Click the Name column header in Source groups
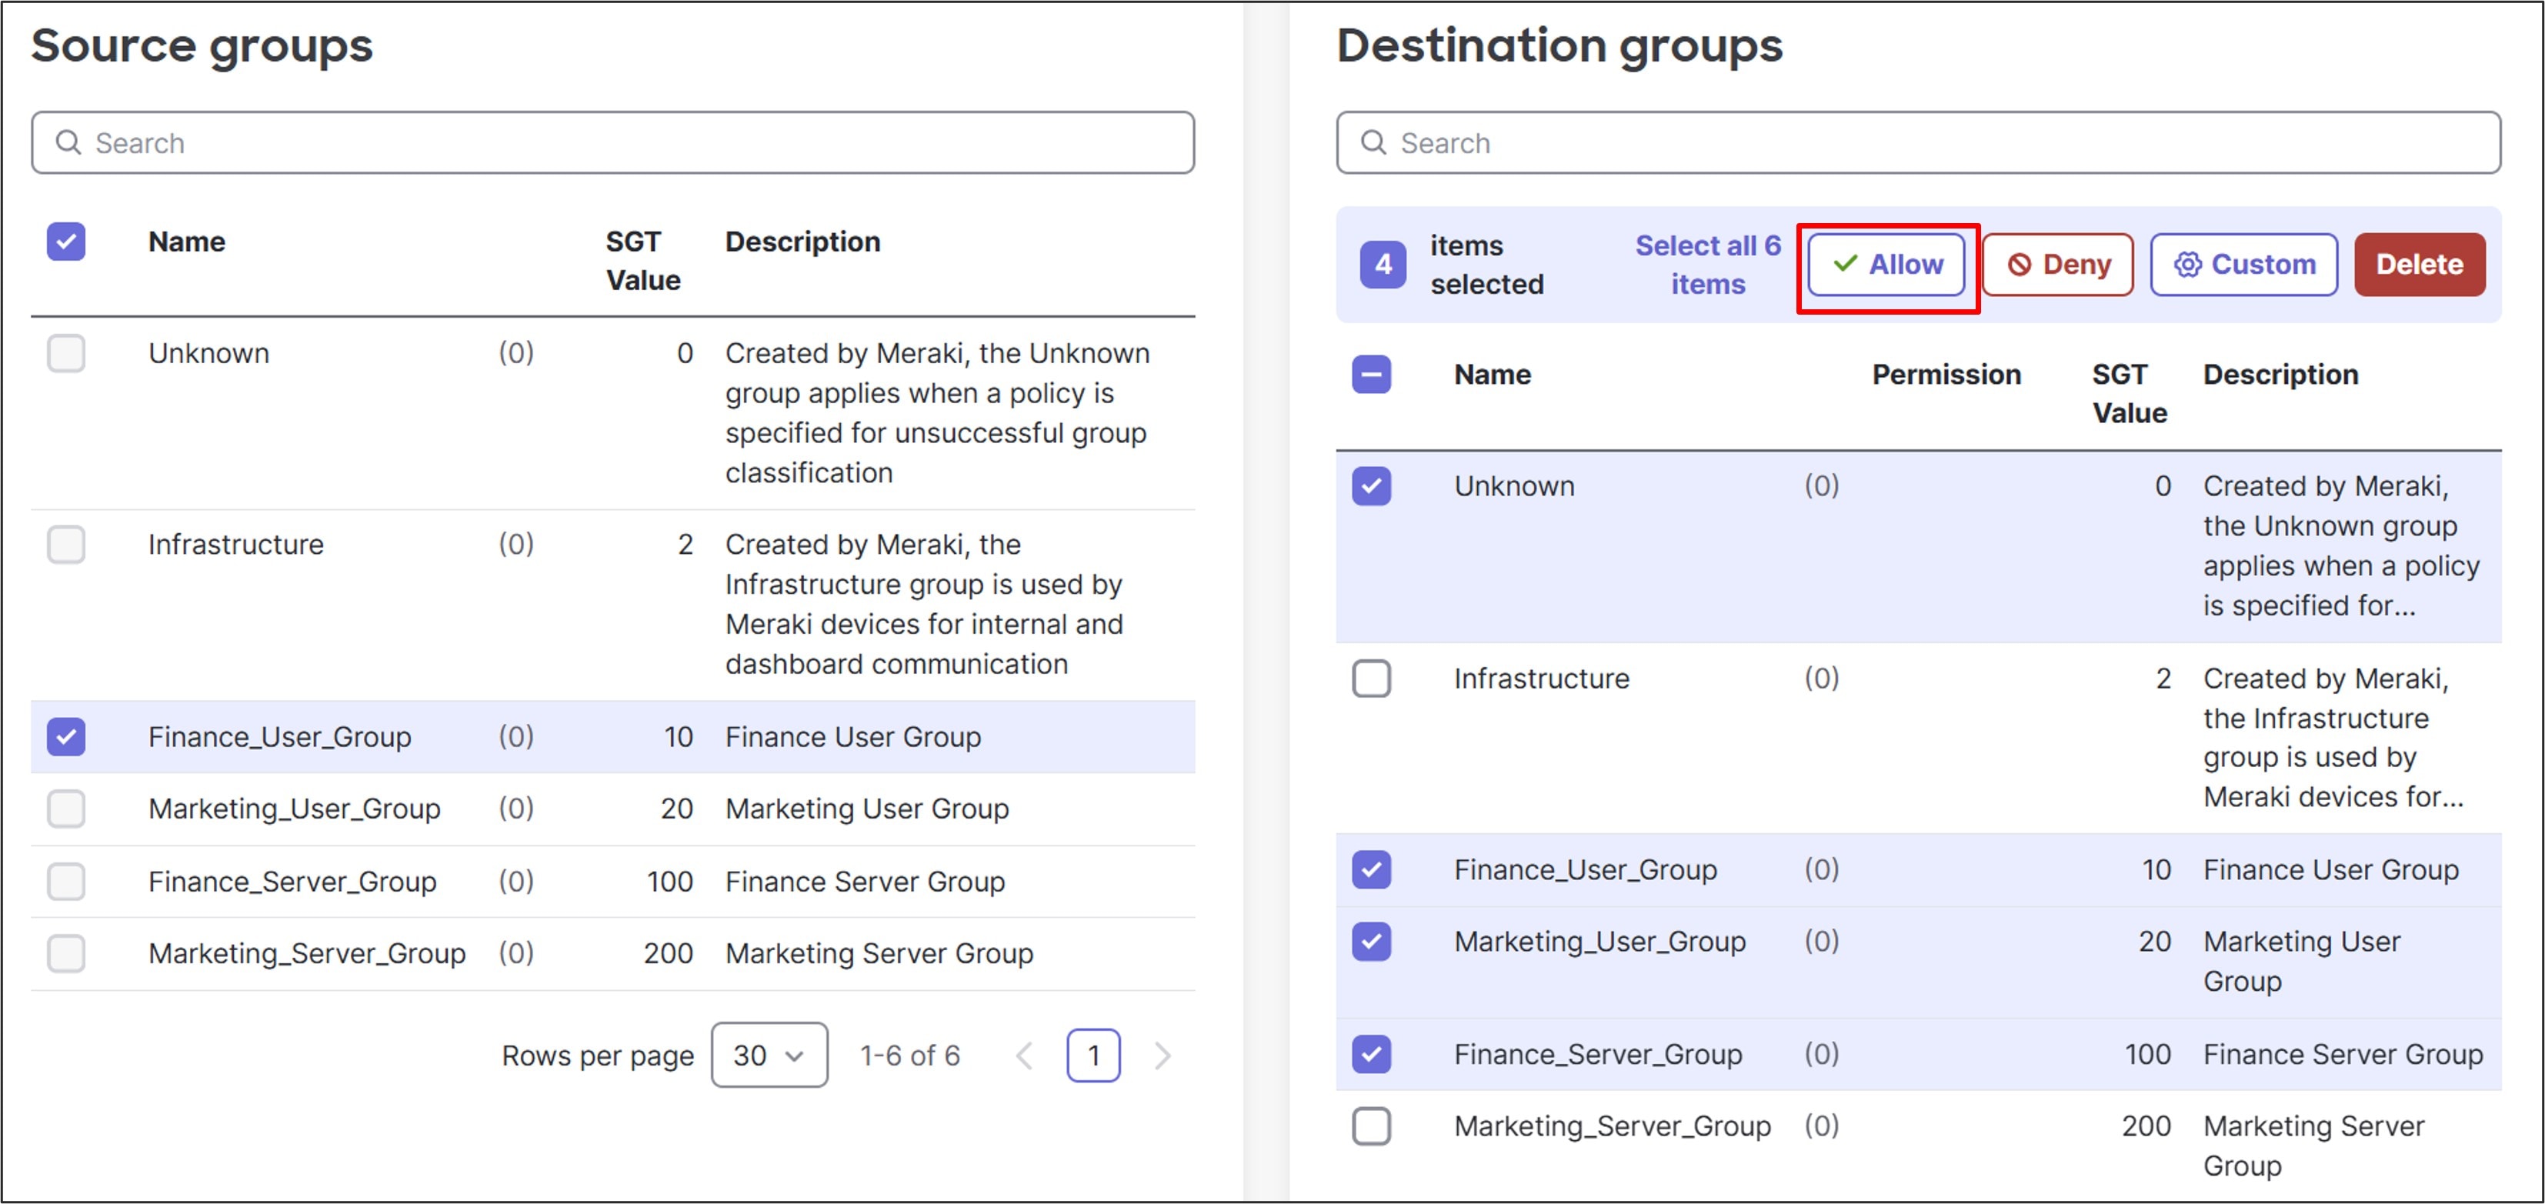 (x=187, y=242)
